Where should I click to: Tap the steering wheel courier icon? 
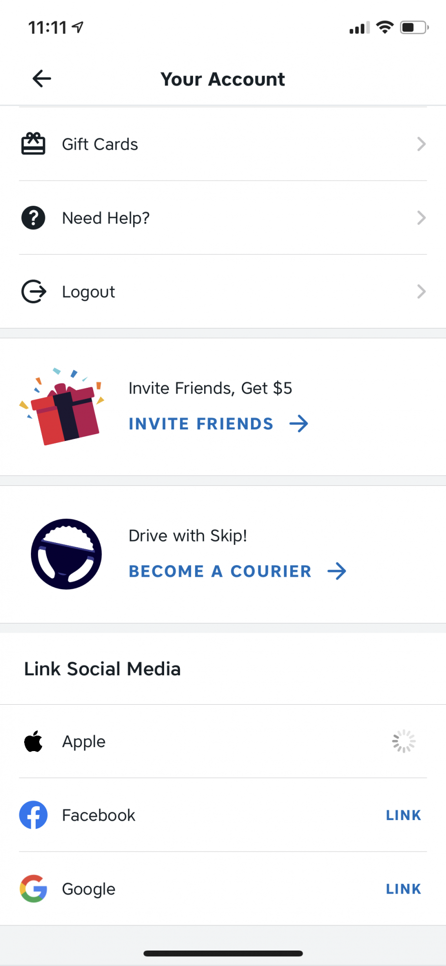67,554
